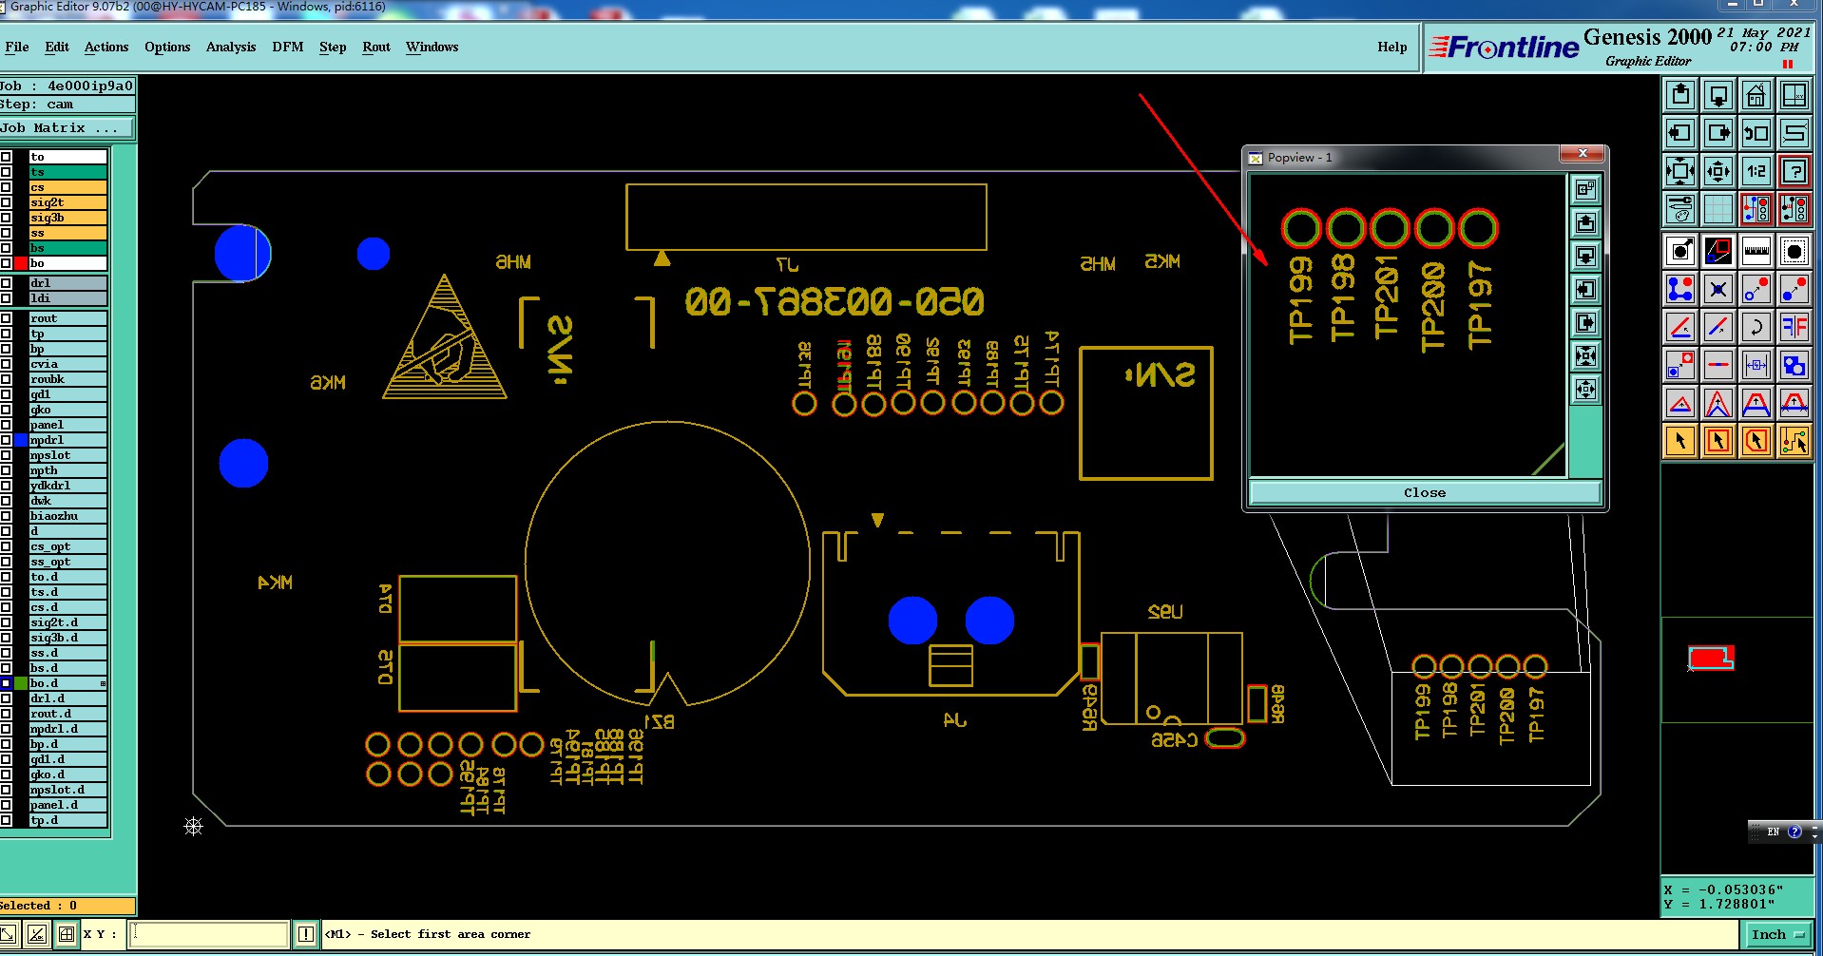Click the pan up view icon
1823x956 pixels.
point(1680,95)
